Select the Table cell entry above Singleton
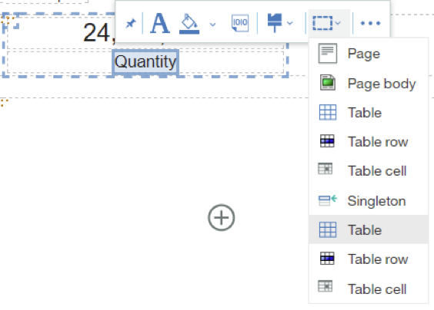Screen dimensions: 434x310 369,170
